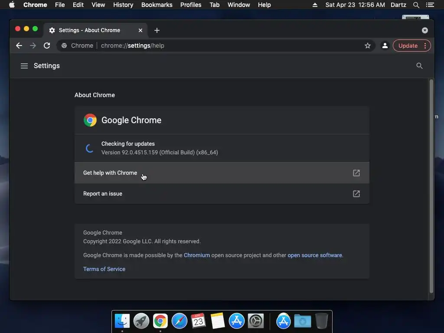This screenshot has height=333, width=444.
Task: Open the profile avatar menu
Action: tap(385, 46)
